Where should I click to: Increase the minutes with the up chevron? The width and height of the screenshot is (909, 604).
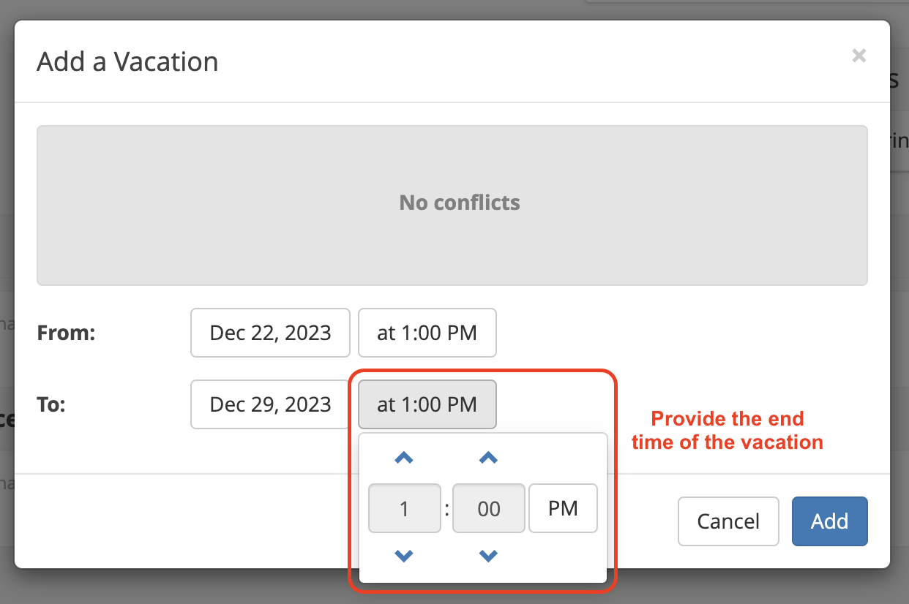488,458
